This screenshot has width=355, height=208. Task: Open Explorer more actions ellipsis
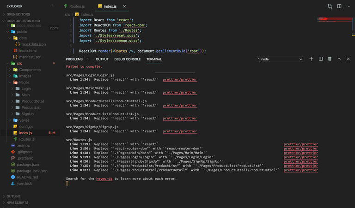point(52,6)
